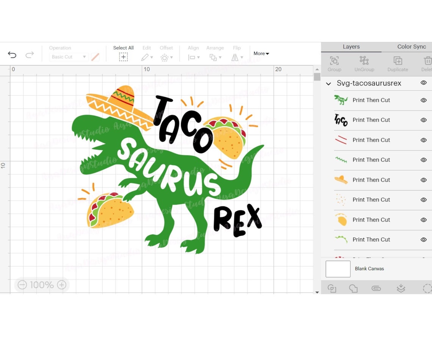The height and width of the screenshot is (349, 432).
Task: Collapse the Svg-tacosaurusrex group
Action: [x=328, y=84]
